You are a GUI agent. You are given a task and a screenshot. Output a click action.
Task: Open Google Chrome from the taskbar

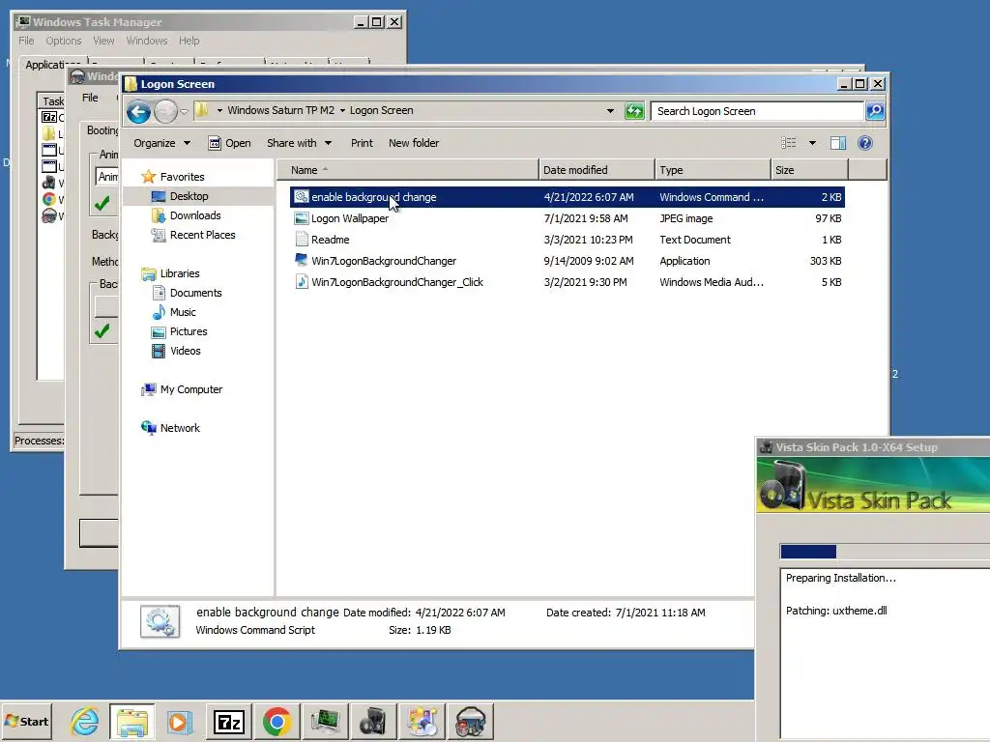pyautogui.click(x=277, y=721)
